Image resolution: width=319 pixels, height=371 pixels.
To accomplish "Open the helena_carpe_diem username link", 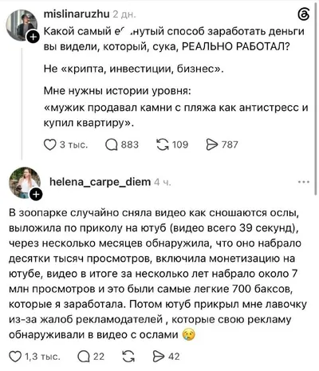I will click(x=100, y=182).
